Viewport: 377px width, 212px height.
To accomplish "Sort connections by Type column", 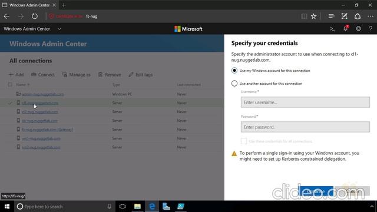I will (x=116, y=85).
